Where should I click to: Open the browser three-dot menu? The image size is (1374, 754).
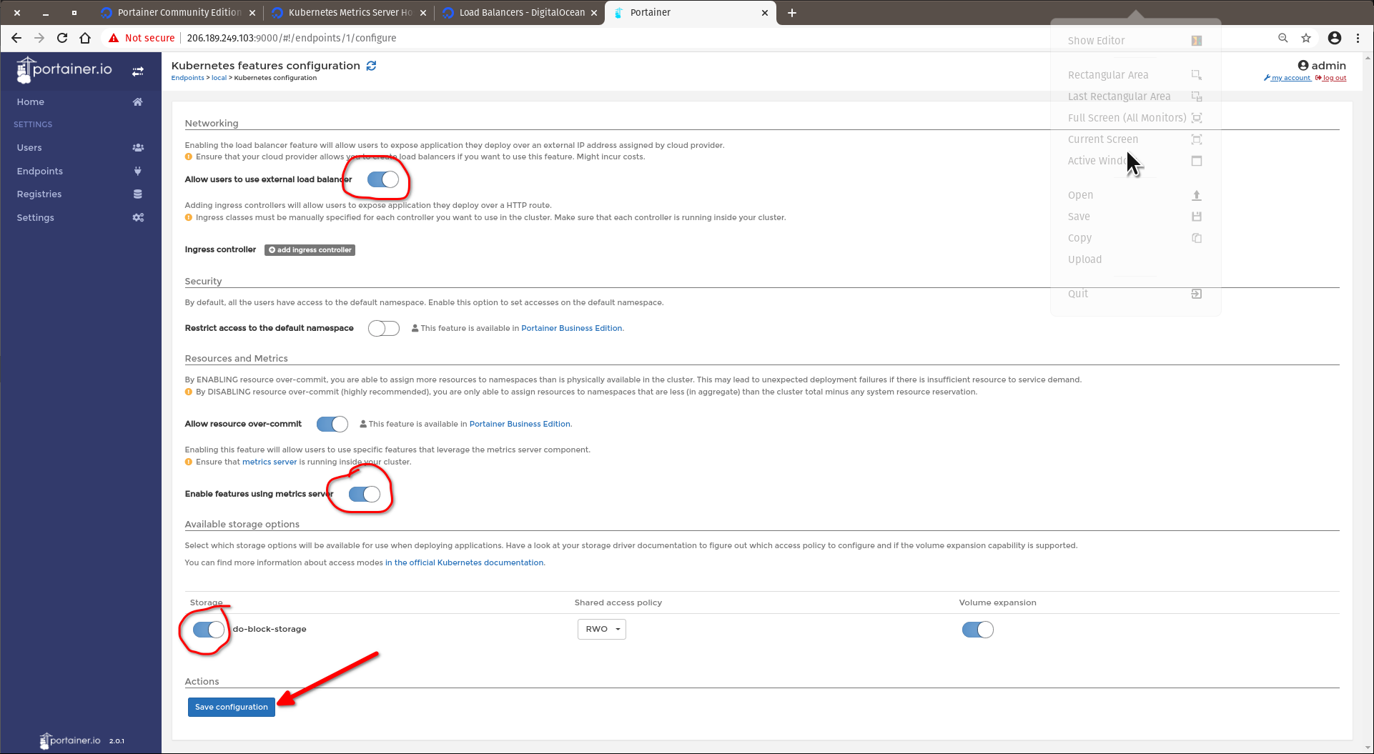(1358, 38)
